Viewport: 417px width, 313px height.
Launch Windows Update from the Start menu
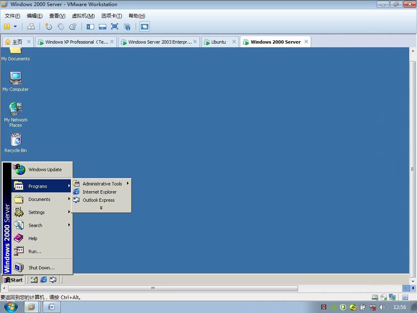point(42,170)
